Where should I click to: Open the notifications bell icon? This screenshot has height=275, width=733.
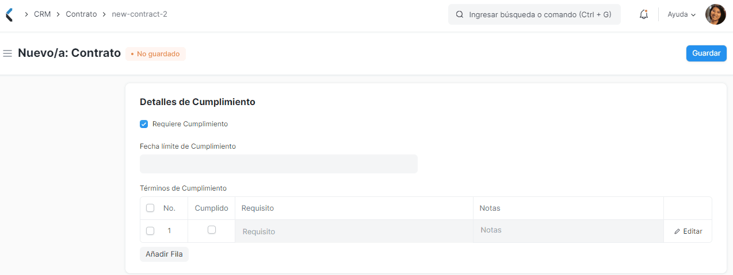tap(644, 14)
